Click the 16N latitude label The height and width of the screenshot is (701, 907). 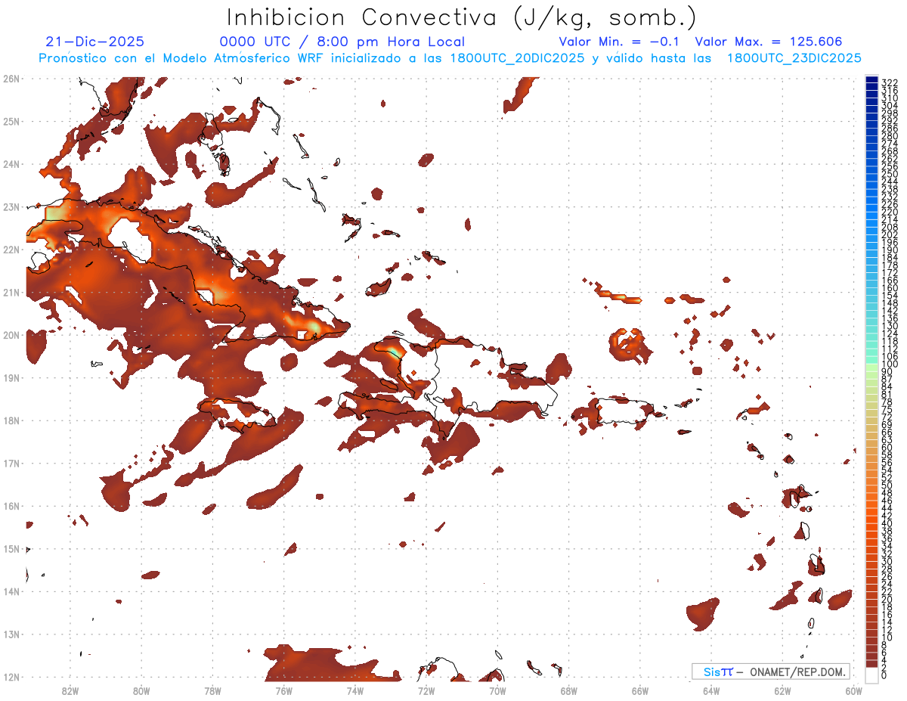click(11, 506)
